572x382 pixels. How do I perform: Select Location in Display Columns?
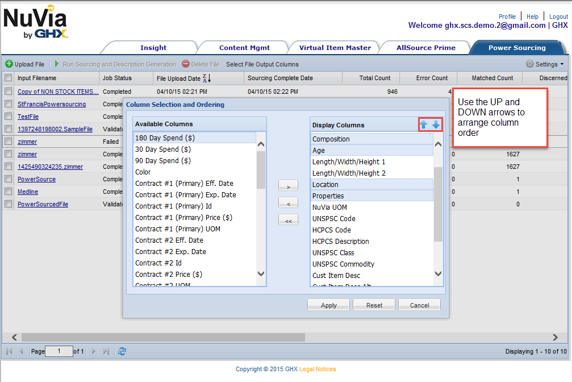coord(372,184)
